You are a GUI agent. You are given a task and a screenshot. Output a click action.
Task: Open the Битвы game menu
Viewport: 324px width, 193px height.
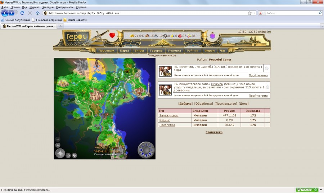(x=139, y=51)
